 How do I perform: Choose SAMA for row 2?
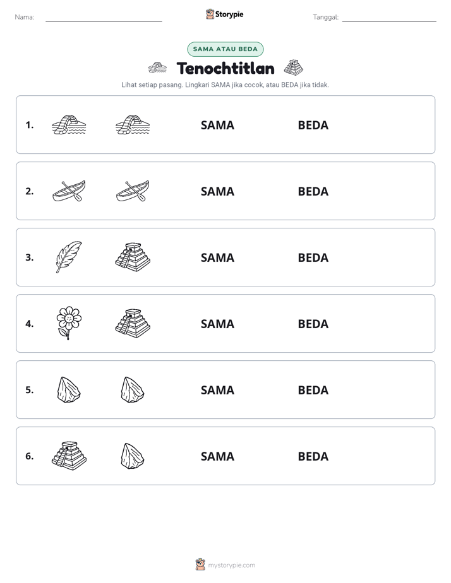click(218, 191)
